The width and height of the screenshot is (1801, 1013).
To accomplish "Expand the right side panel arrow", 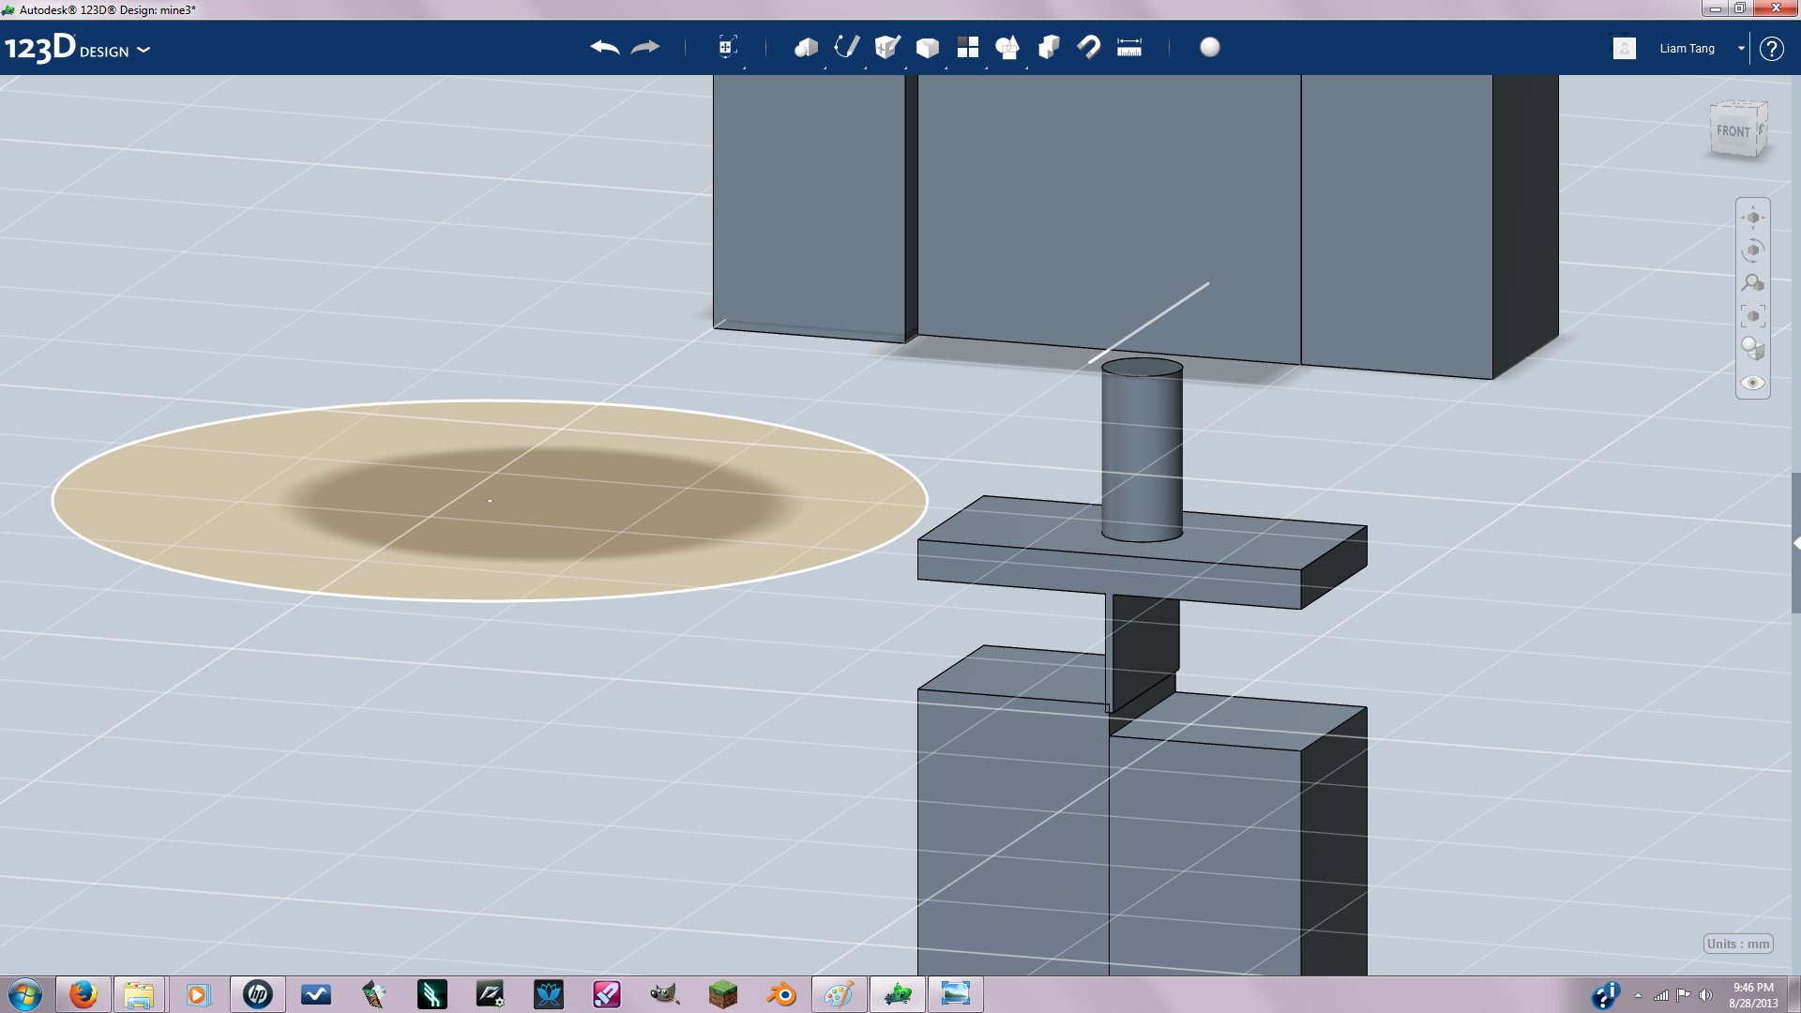I will point(1796,543).
